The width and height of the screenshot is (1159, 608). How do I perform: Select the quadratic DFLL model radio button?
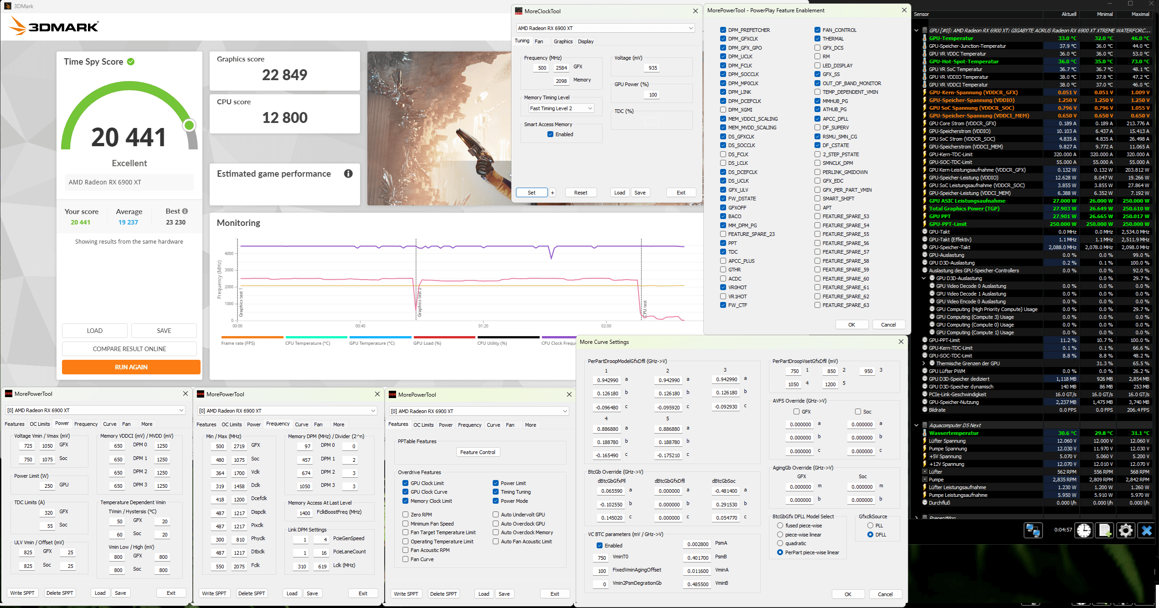[x=780, y=543]
